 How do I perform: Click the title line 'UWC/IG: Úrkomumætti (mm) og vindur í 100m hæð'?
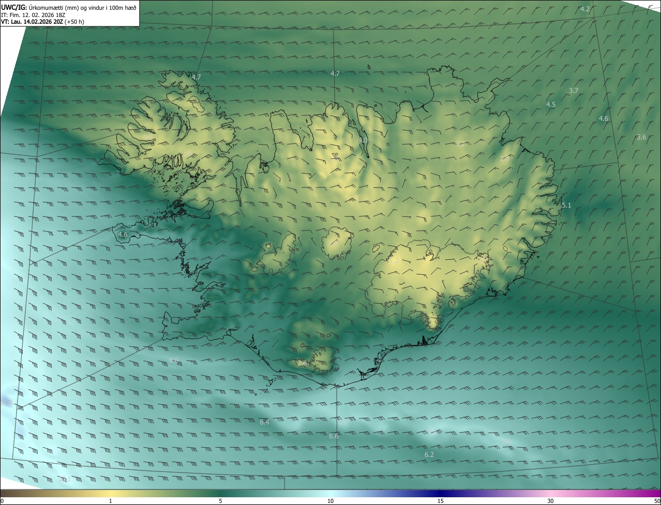click(x=69, y=7)
